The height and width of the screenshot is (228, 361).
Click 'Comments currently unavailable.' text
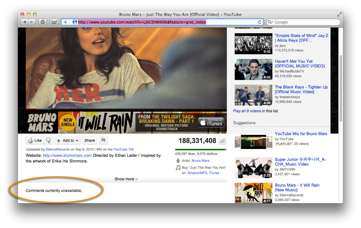coord(54,191)
